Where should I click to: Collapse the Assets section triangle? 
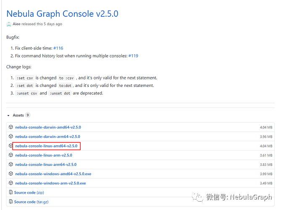[x=8, y=115]
